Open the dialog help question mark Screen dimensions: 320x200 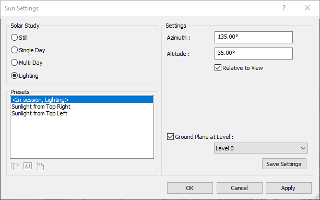[x=284, y=8]
